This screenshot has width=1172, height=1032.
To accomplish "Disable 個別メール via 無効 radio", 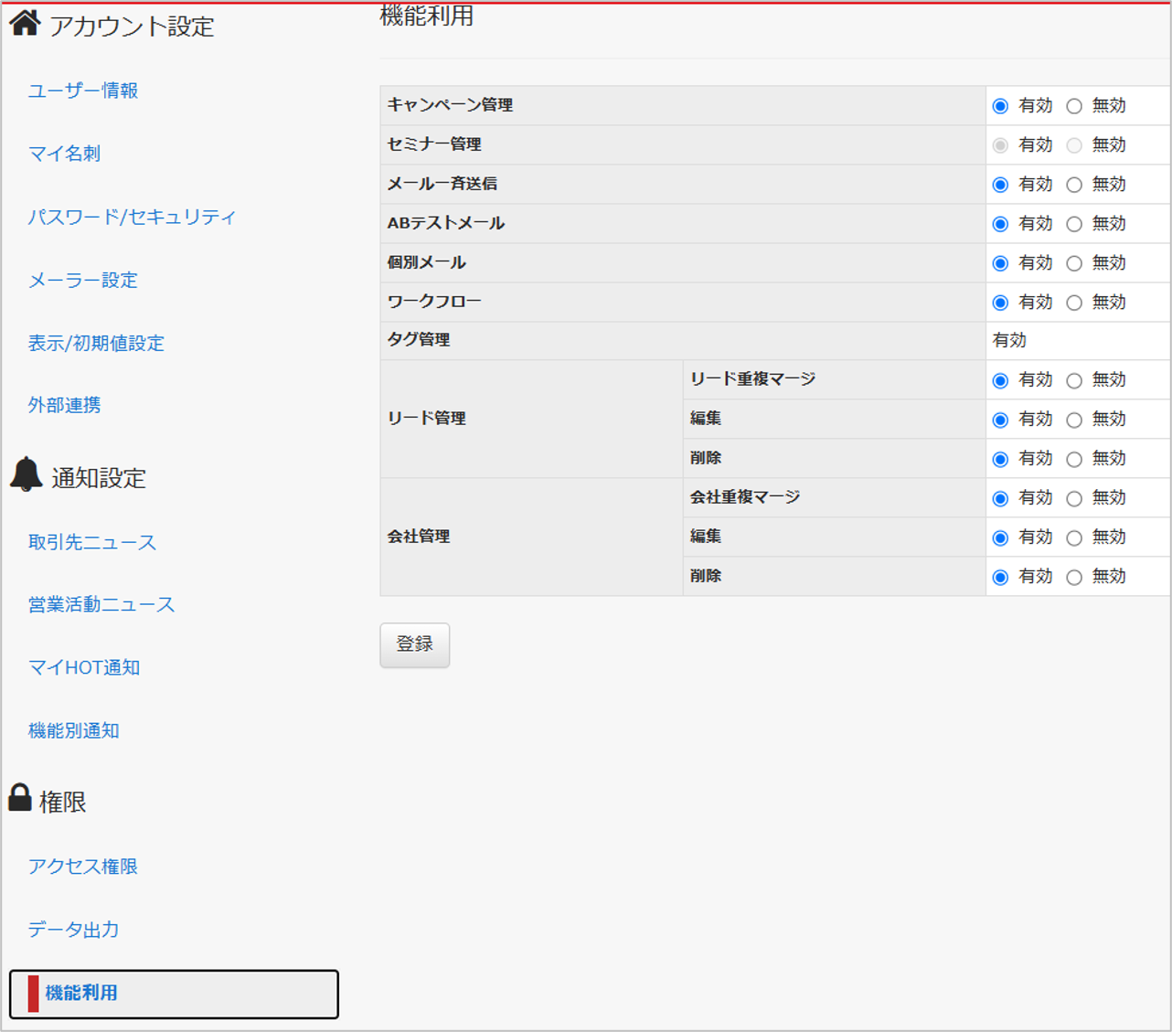I will point(1074,263).
